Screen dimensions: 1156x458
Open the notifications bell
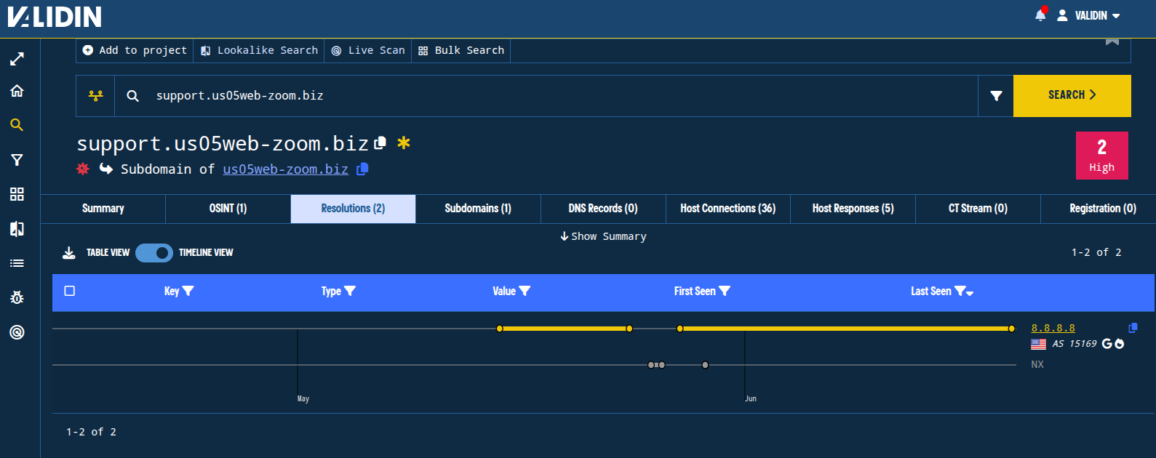[1040, 15]
